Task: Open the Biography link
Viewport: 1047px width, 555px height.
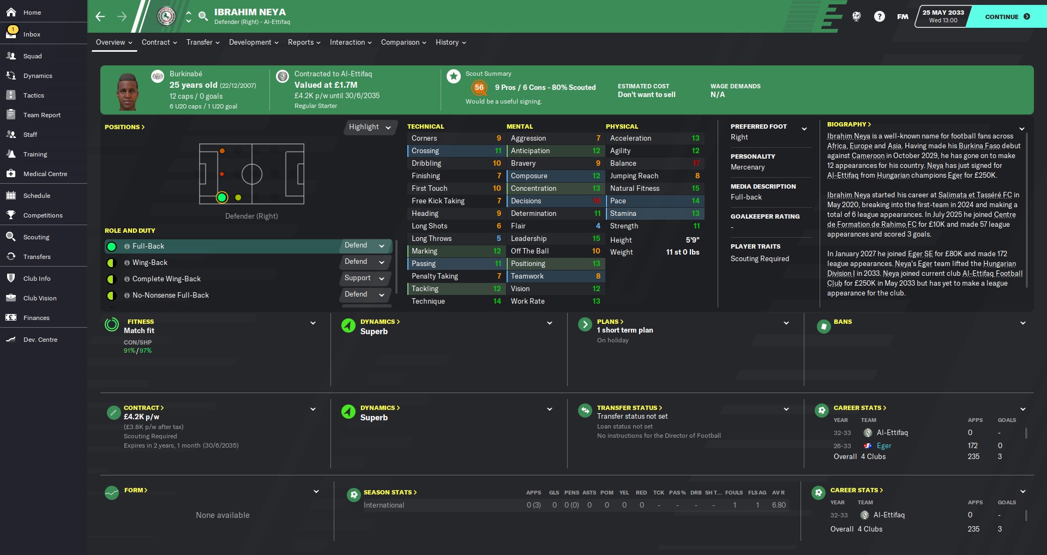Action: 849,124
